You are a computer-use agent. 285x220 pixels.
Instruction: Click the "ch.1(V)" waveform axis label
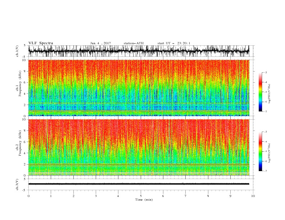coord(17,51)
